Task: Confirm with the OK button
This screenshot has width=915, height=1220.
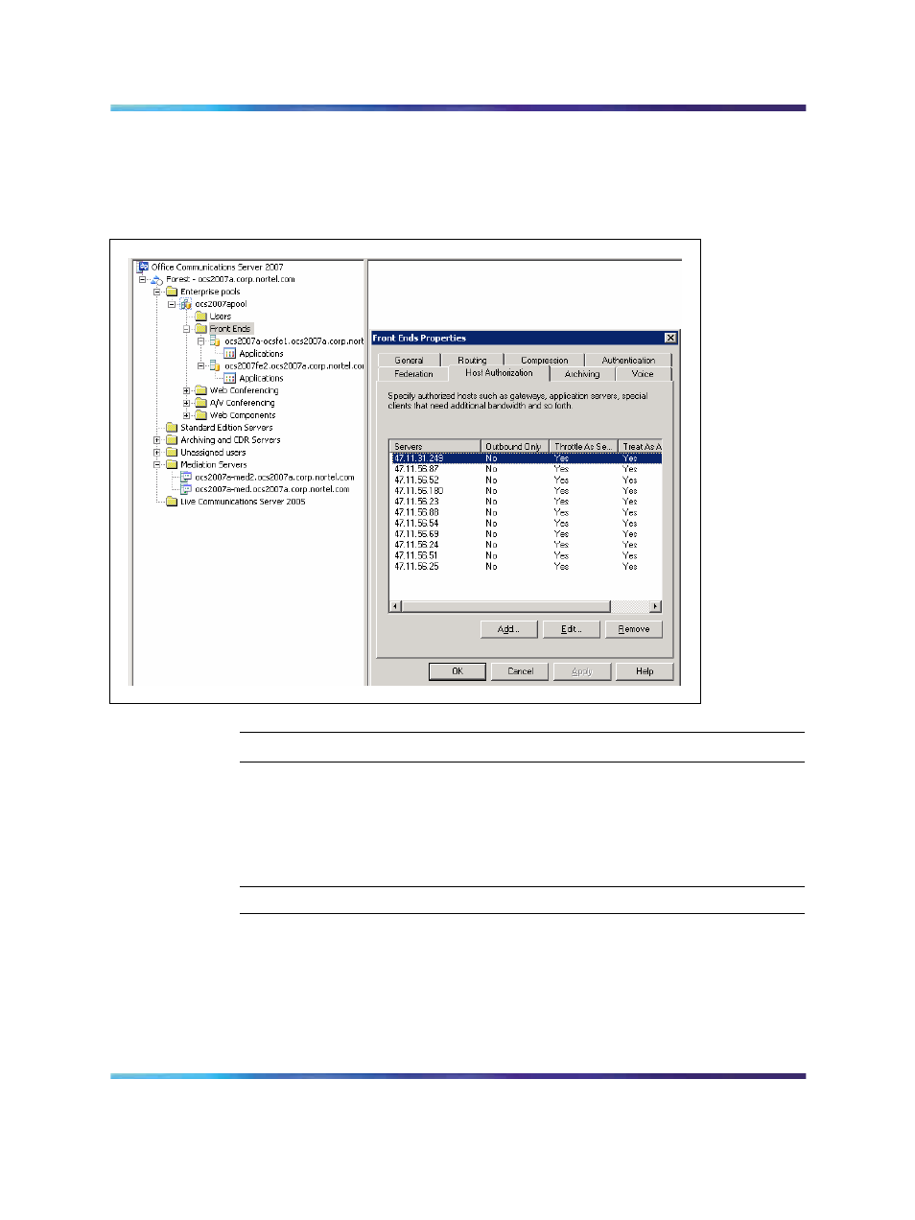Action: (457, 671)
